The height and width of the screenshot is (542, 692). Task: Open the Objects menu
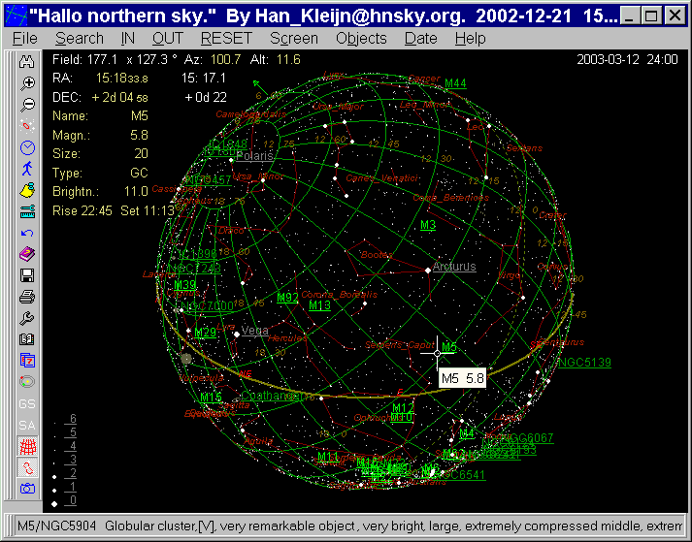pos(361,39)
